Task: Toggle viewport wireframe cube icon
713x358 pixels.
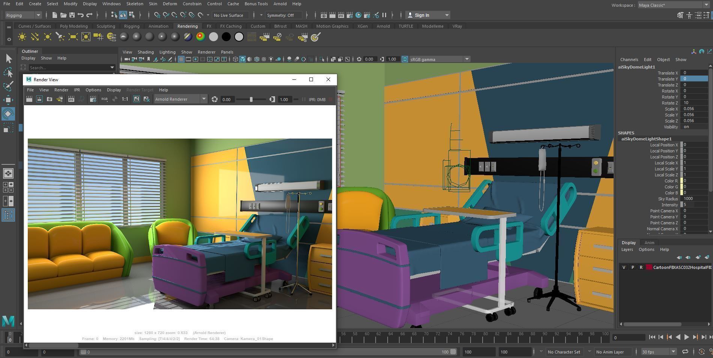Action: point(235,59)
